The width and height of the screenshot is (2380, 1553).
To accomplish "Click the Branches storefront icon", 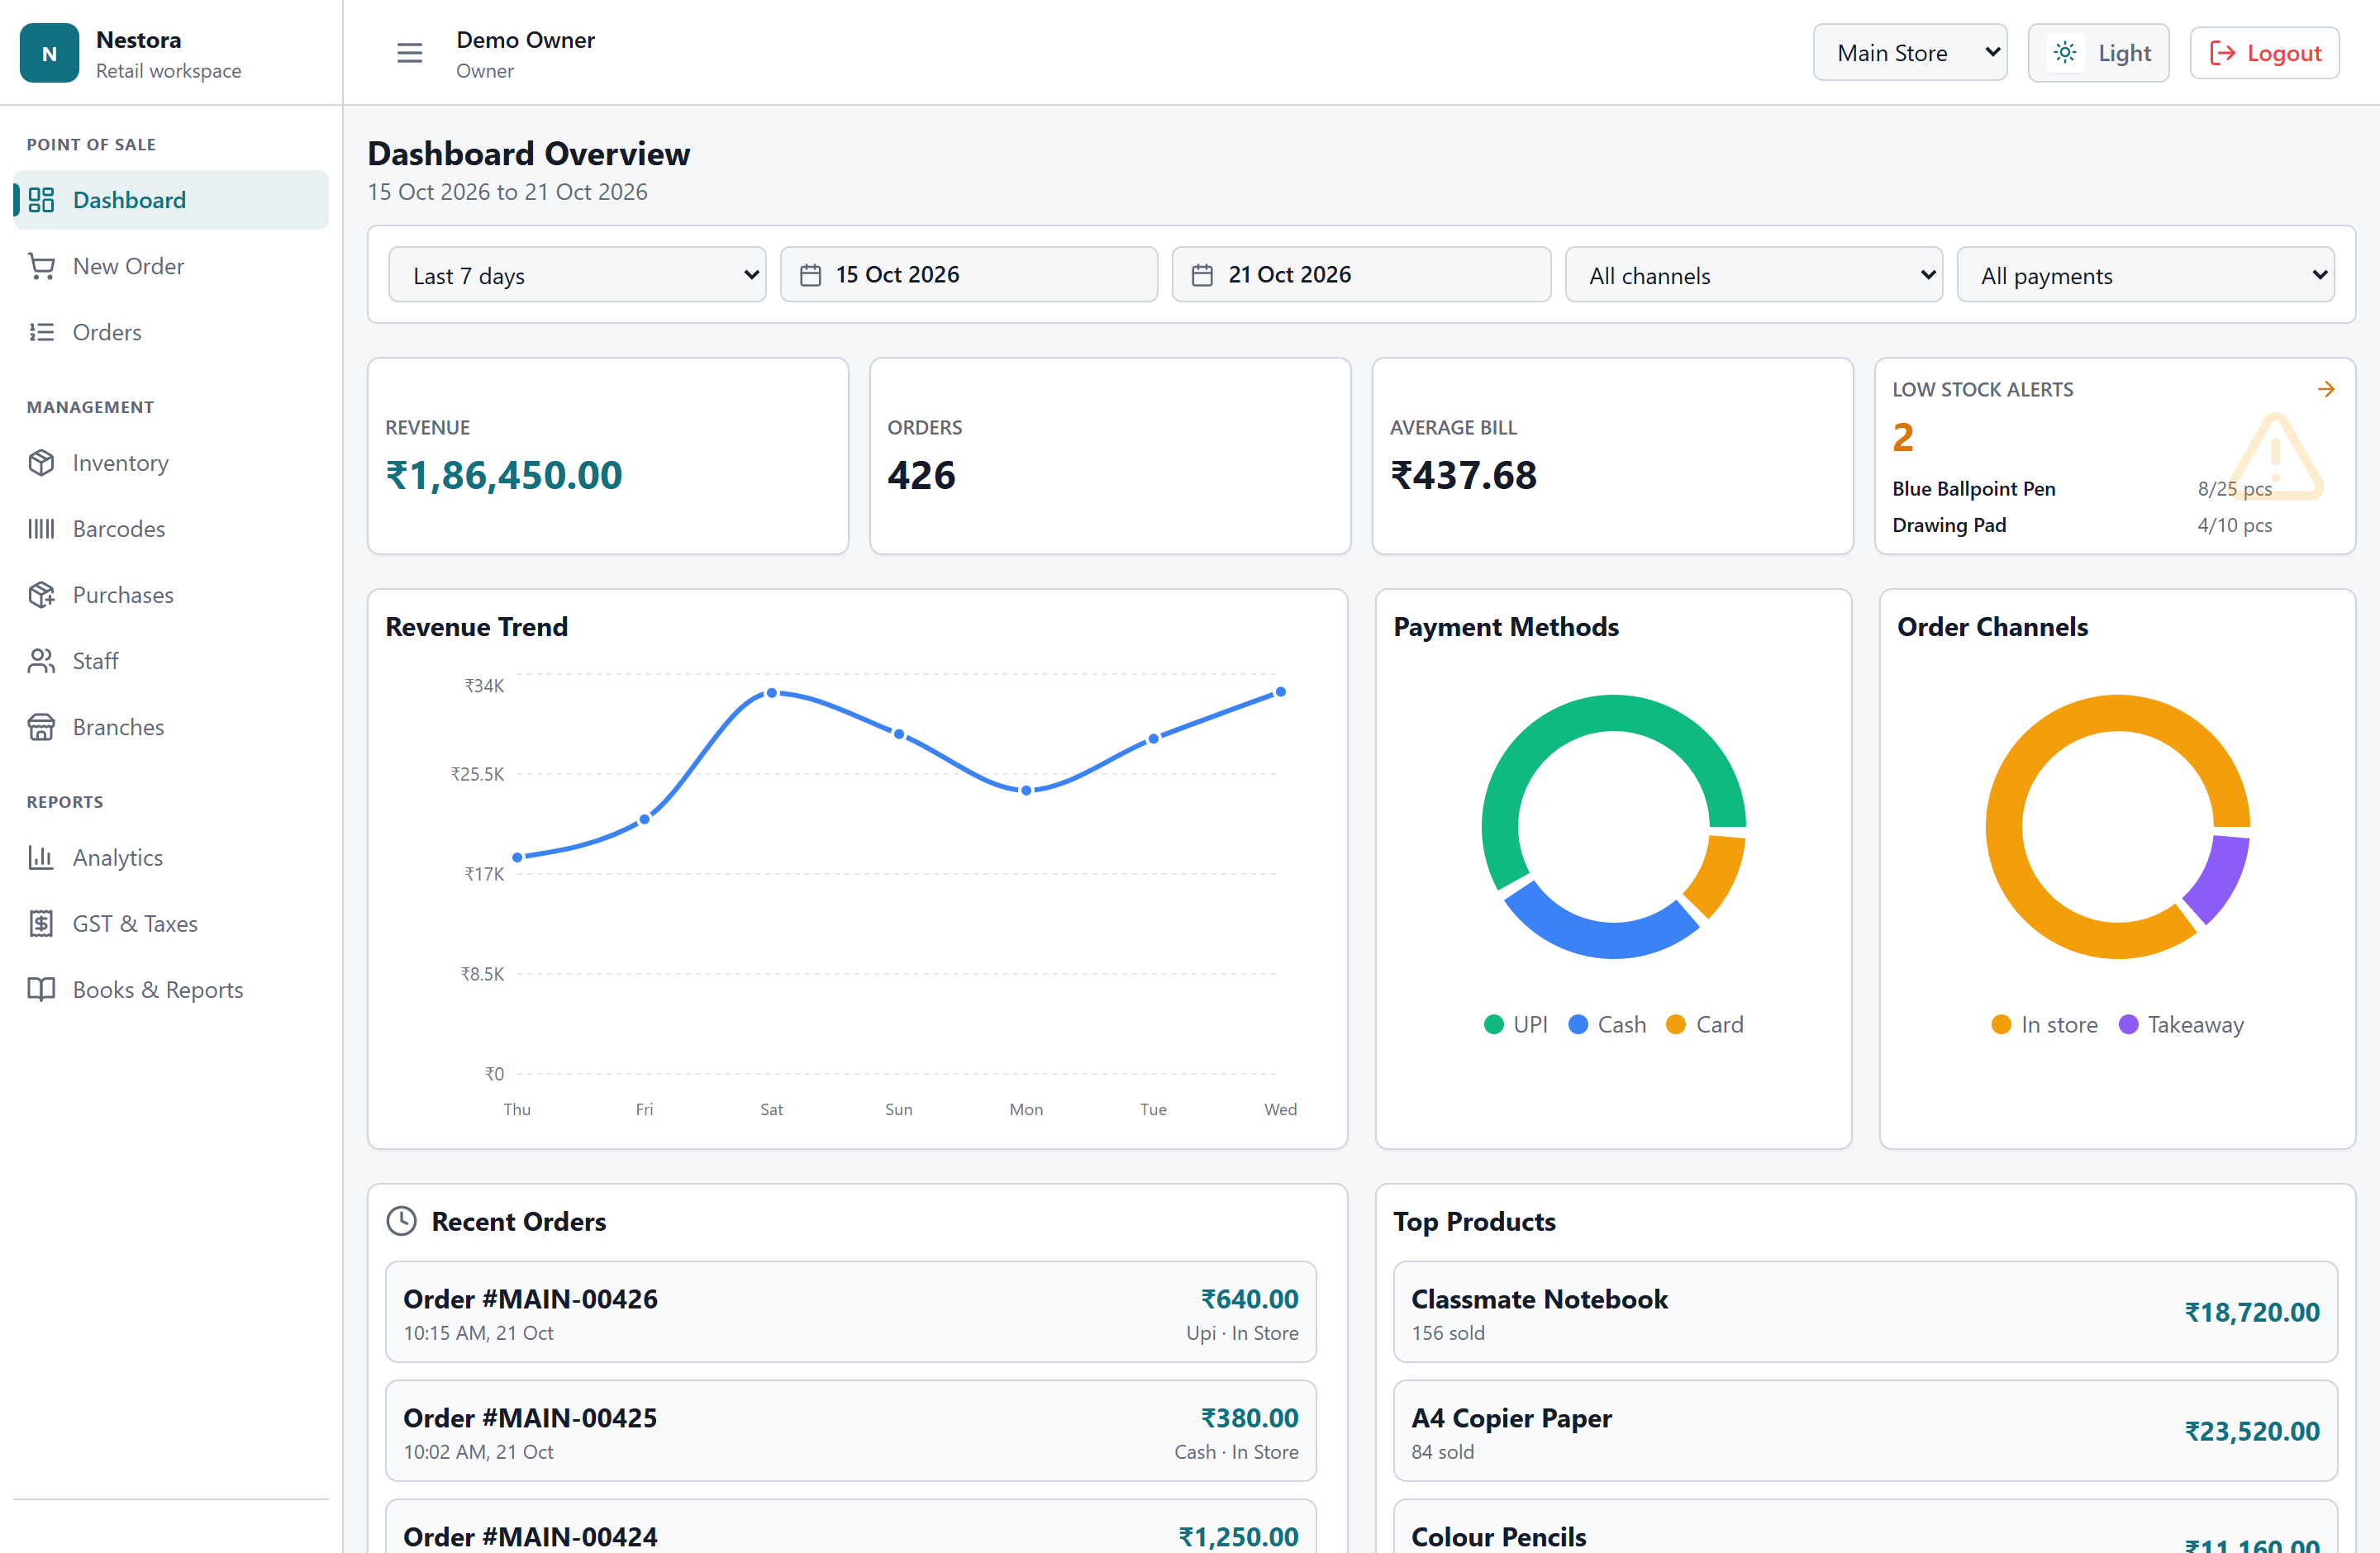I will pos(41,727).
